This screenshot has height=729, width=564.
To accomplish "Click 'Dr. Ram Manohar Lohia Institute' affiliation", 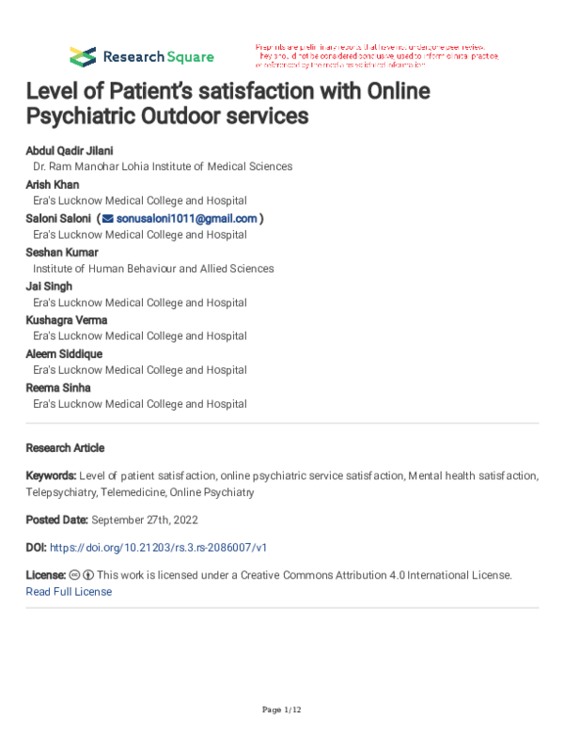I will point(163,166).
